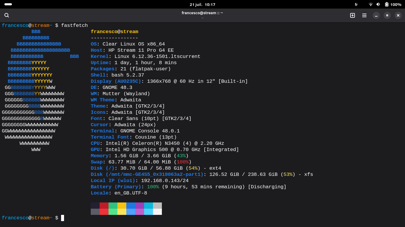Open the clock and calendar menu
Image resolution: width=405 pixels, height=227 pixels.
[202, 4]
